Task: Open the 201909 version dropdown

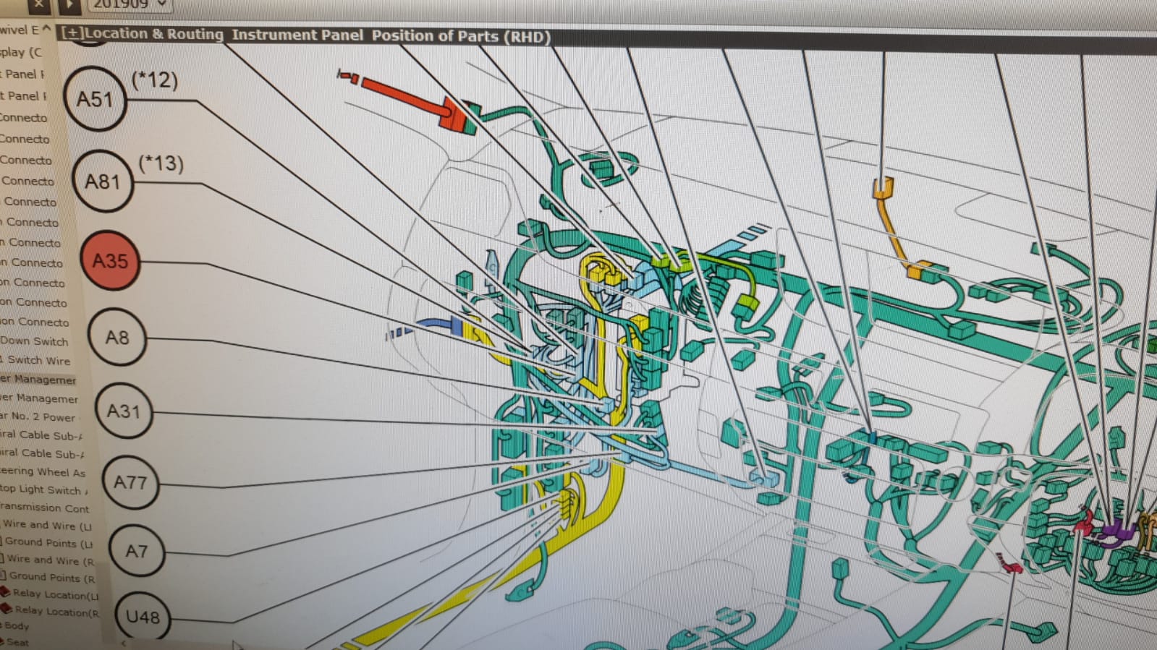Action: pos(129,4)
